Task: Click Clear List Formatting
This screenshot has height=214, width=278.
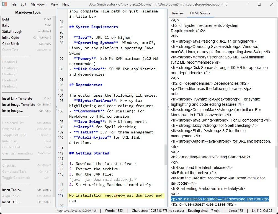Action: (x=27, y=153)
